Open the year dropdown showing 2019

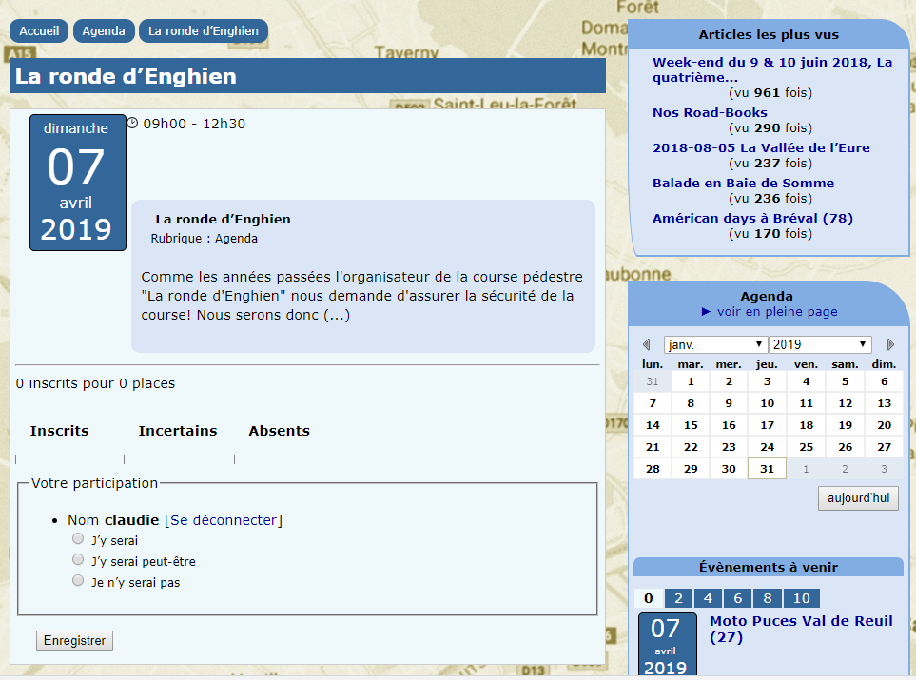[x=819, y=344]
